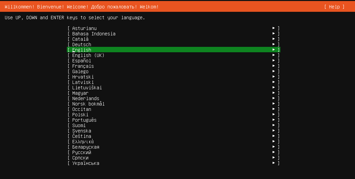The image size is (355, 179).
Task: Pick Polski from the language list
Action: (x=174, y=115)
